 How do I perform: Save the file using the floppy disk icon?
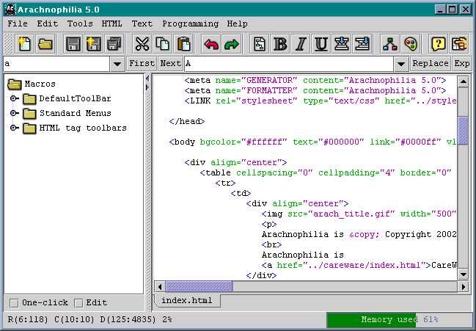73,44
